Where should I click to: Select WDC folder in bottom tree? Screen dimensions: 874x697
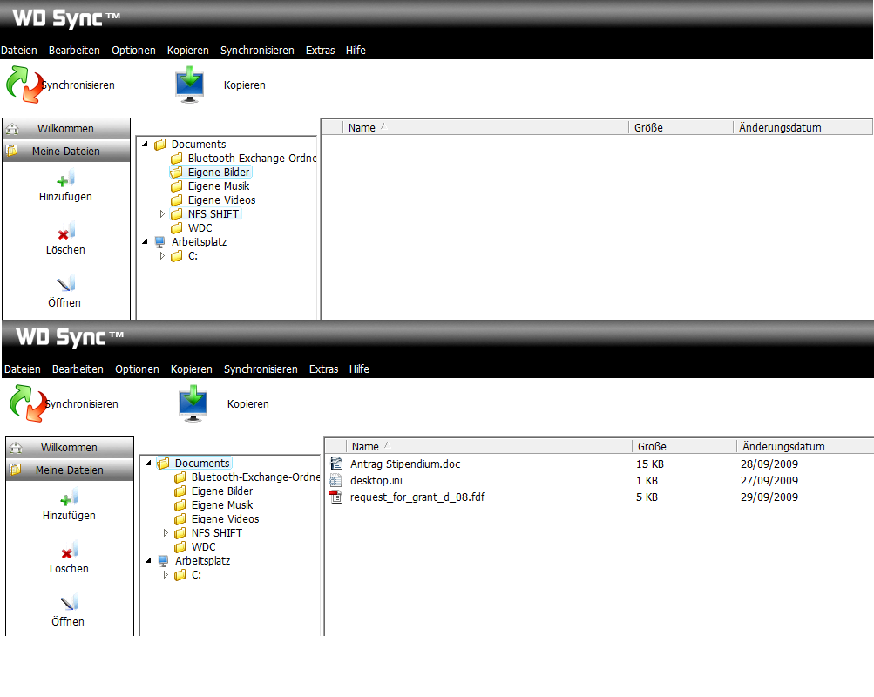click(203, 546)
